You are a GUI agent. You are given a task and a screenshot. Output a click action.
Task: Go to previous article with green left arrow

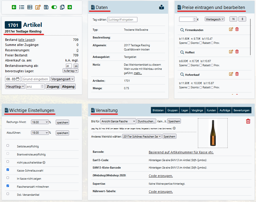14,7
